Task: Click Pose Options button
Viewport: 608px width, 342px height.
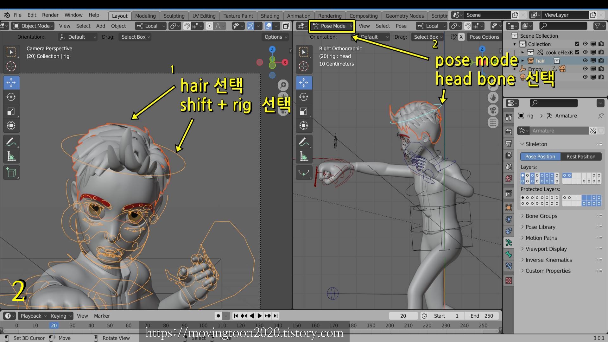Action: click(484, 37)
